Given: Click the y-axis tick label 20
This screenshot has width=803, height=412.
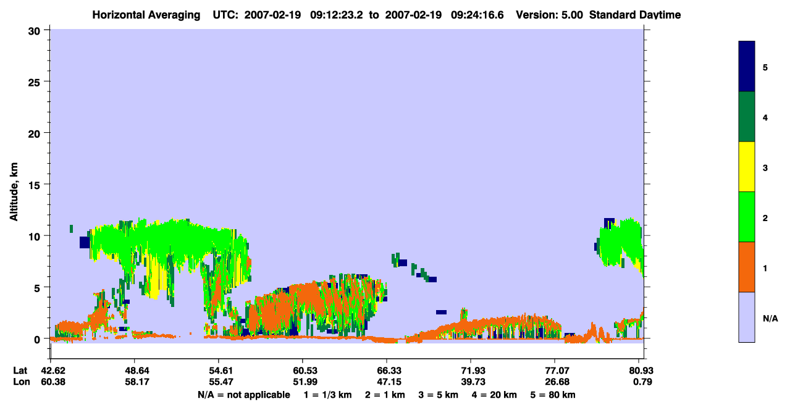Looking at the screenshot, I should point(36,133).
